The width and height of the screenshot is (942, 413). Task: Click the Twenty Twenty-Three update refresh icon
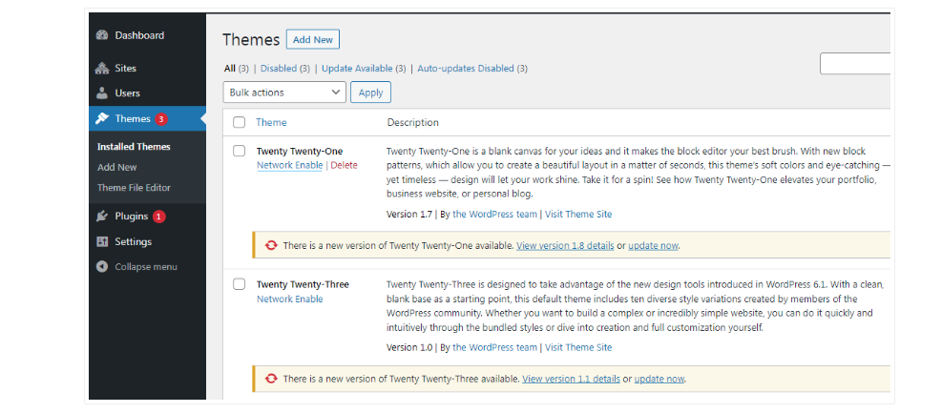click(x=271, y=379)
